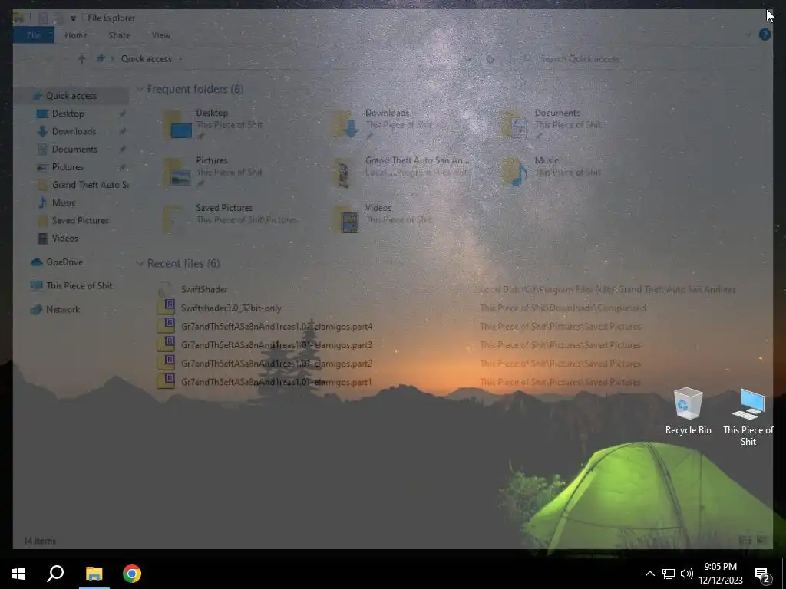Switch to the Home ribbon tab
Screen dimensions: 786x589
coord(76,35)
